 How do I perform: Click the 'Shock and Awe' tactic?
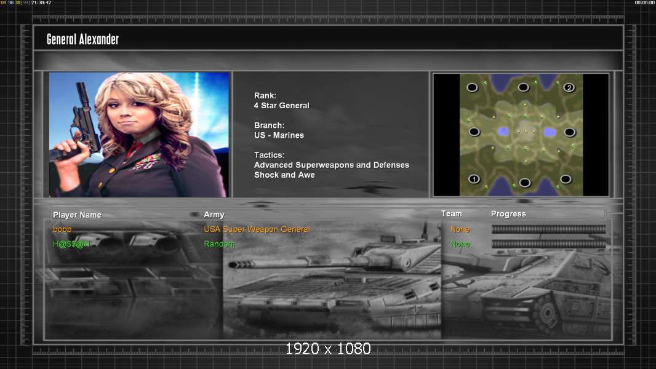tap(284, 175)
